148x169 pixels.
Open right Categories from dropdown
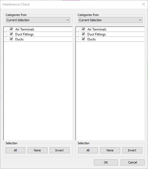click(110, 20)
